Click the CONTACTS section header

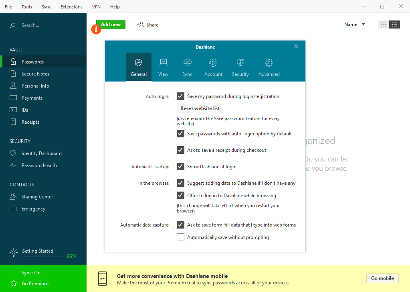22,185
